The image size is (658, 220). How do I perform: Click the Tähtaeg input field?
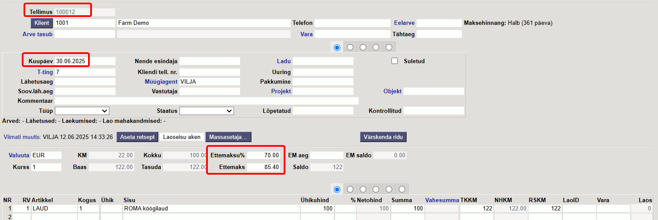(439, 34)
